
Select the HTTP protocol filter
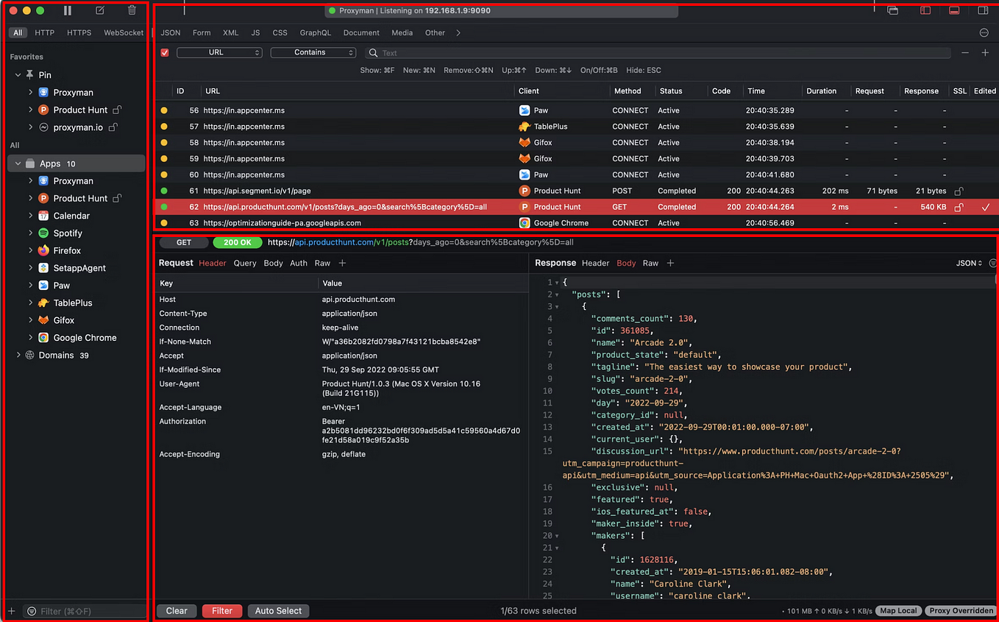point(45,32)
